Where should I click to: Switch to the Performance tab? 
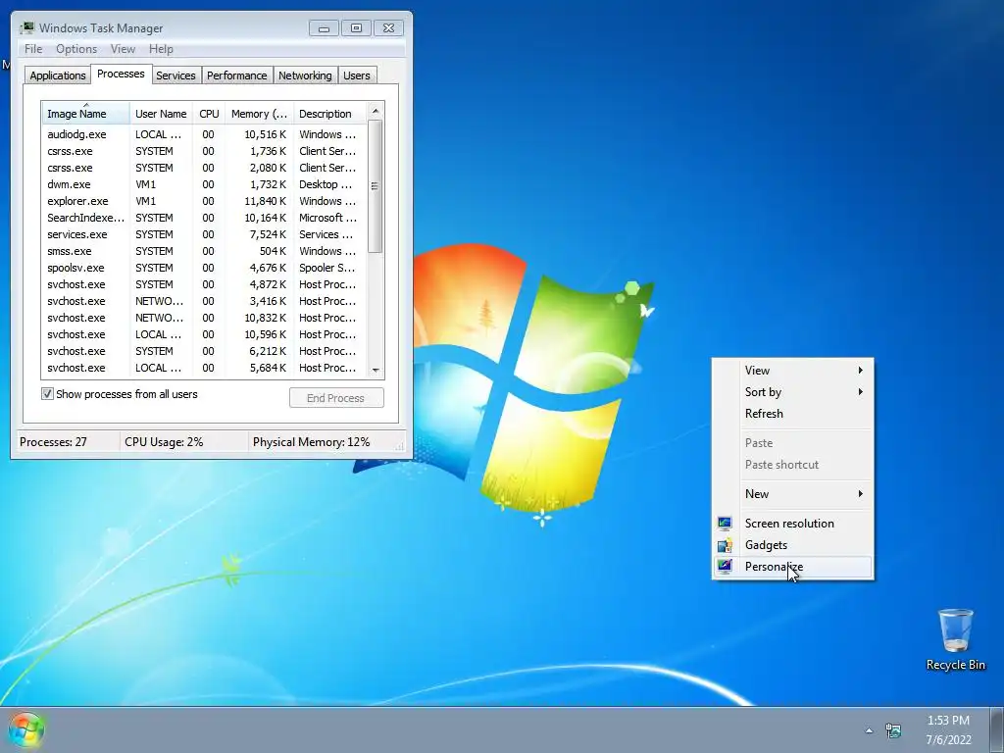(236, 75)
